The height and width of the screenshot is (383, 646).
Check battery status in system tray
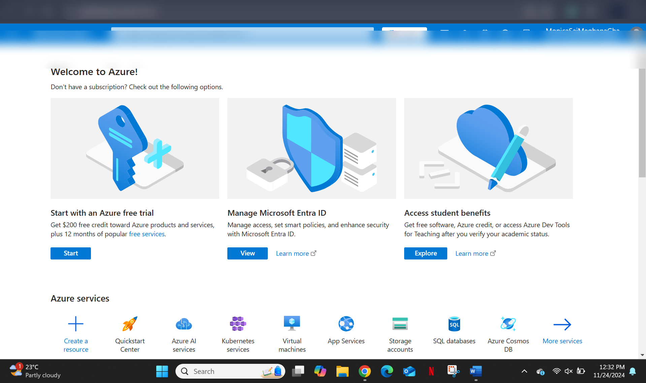pos(581,371)
